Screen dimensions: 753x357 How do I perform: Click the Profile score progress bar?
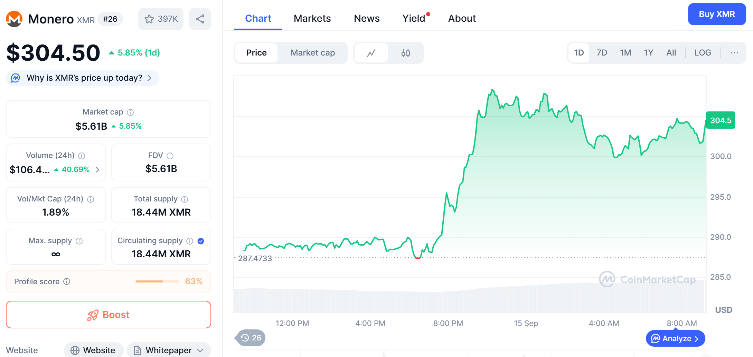(x=157, y=281)
